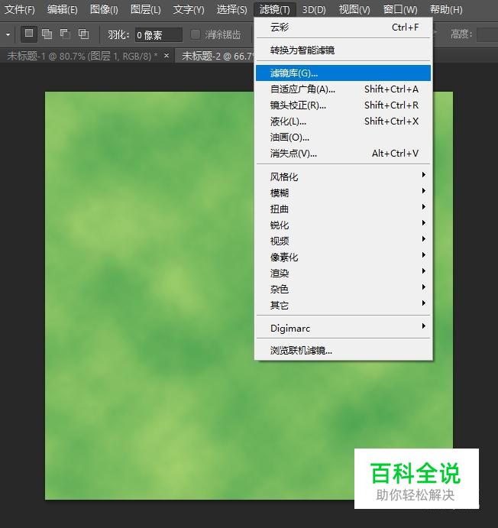Image resolution: width=498 pixels, height=528 pixels.
Task: Expand the 扭曲 distort submenu
Action: 343,209
